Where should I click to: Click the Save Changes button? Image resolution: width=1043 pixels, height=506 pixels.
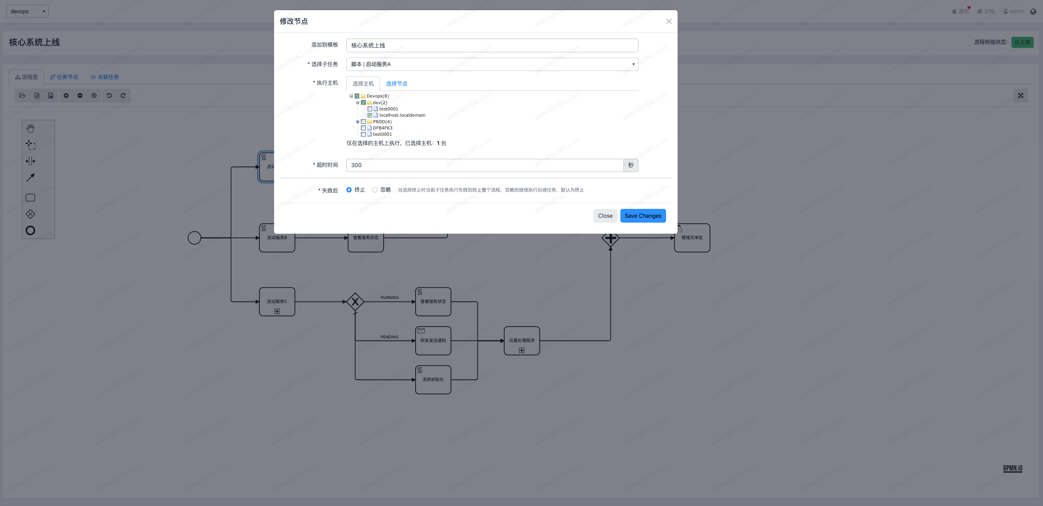pos(643,216)
